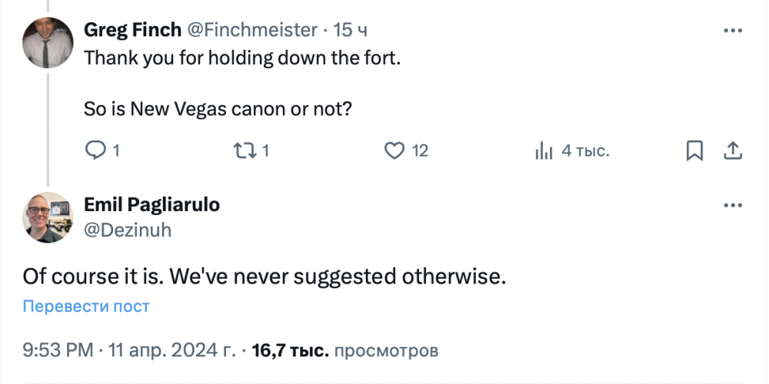Screen dimensions: 769x384
Task: Open Emil Pagliarulo's profile via display name
Action: point(151,205)
